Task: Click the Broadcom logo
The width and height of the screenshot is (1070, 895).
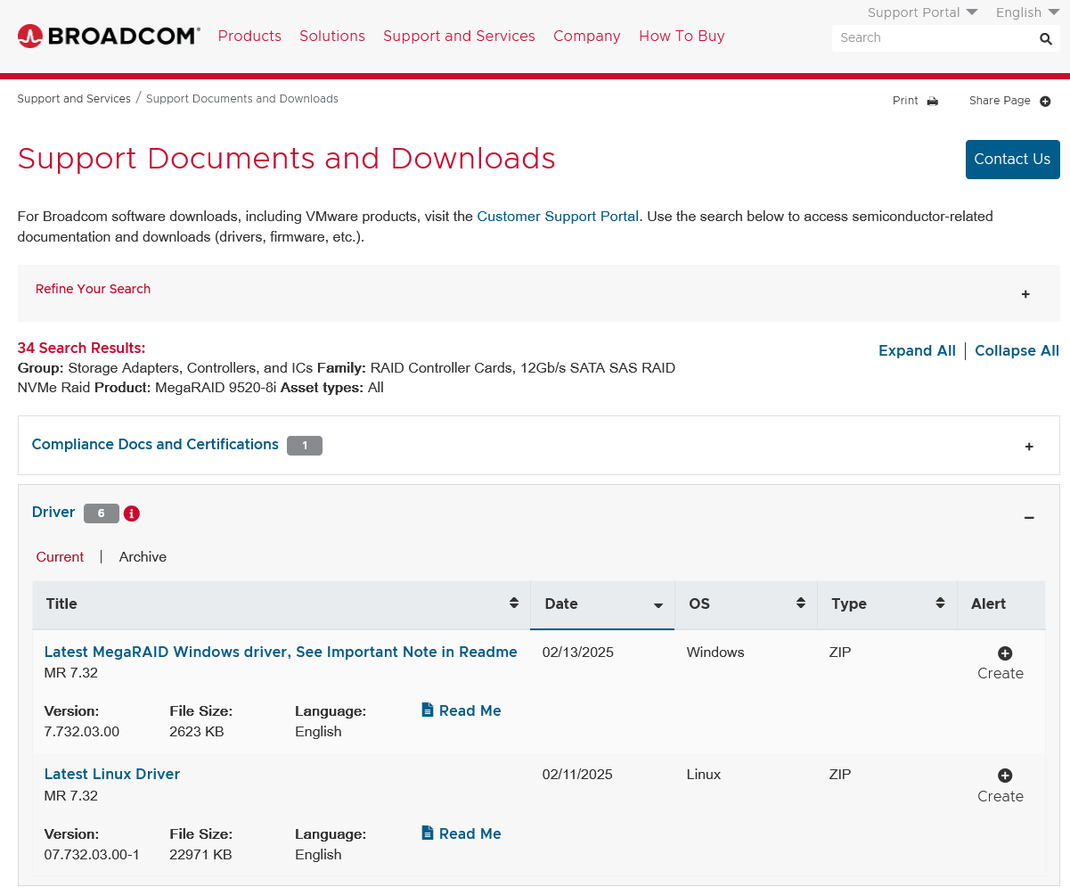Action: coord(109,37)
